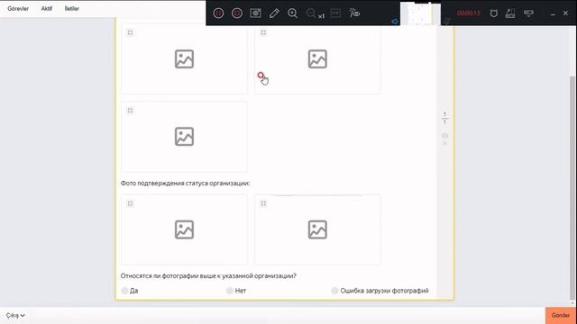Click the recording time 00:00:13
The height and width of the screenshot is (324, 577).
tap(469, 13)
